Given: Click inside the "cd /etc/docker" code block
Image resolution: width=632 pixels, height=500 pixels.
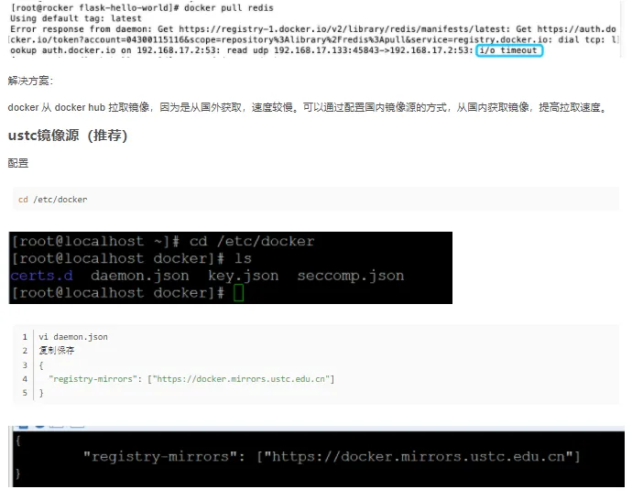Looking at the screenshot, I should (316, 199).
